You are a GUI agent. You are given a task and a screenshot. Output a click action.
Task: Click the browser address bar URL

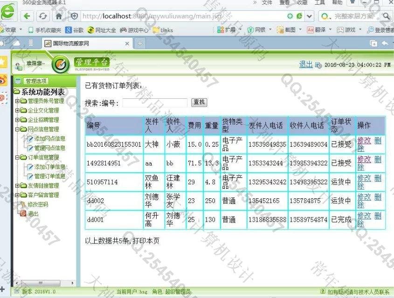click(152, 16)
